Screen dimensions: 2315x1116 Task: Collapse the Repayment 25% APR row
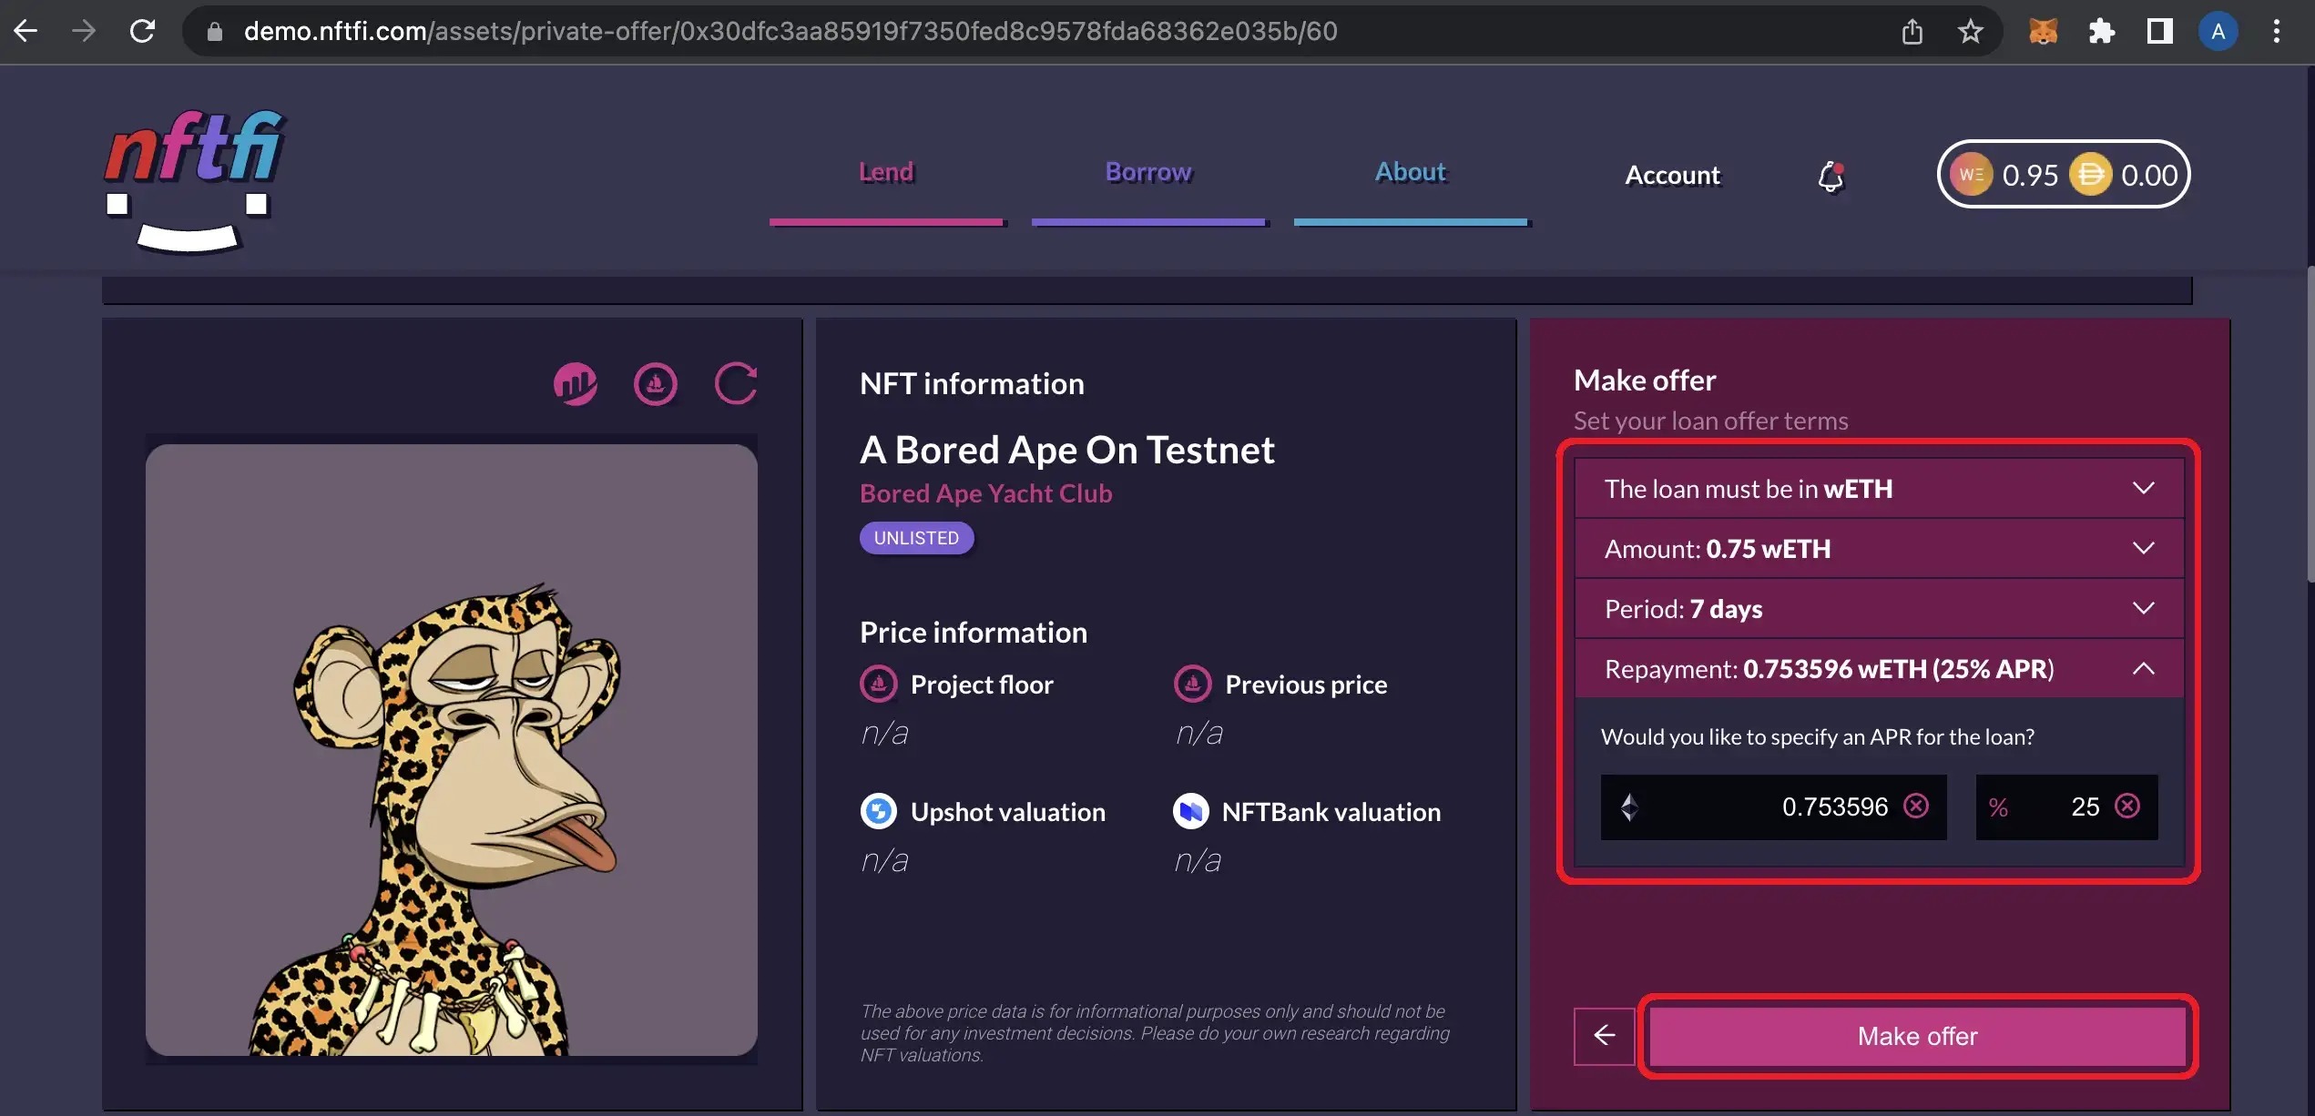[1879, 669]
